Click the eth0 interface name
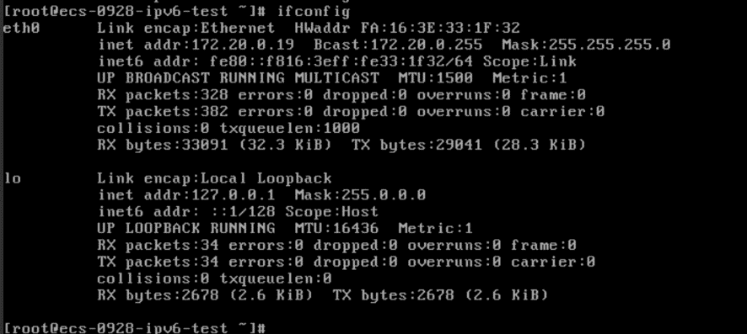This screenshot has height=334, width=747. [x=21, y=29]
